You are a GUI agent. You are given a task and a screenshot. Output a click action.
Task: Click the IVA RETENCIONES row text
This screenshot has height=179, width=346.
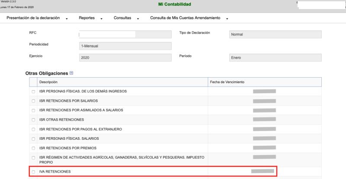coord(55,172)
